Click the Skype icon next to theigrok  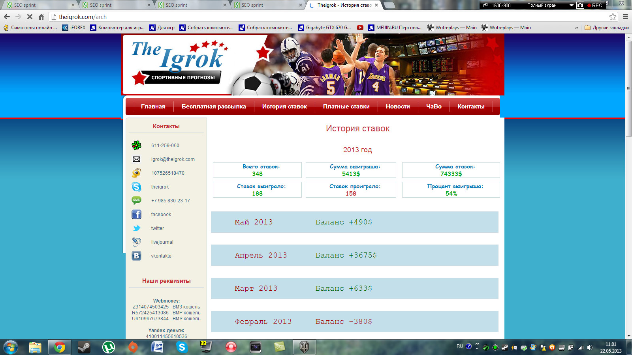(137, 187)
